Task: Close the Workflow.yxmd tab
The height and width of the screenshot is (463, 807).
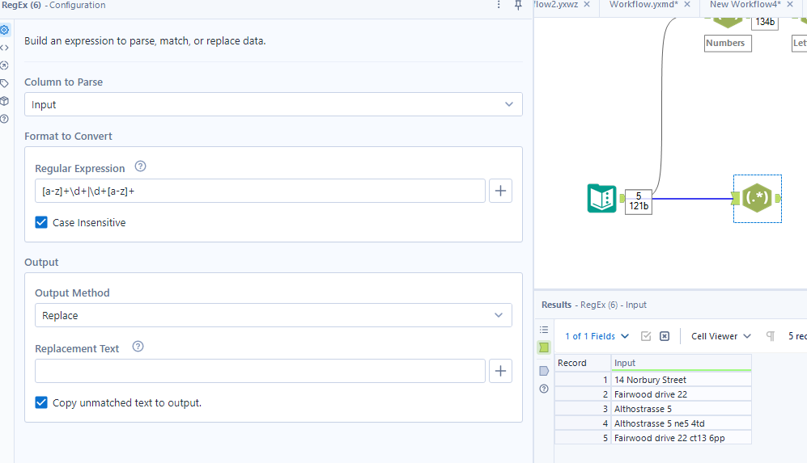Action: (687, 5)
